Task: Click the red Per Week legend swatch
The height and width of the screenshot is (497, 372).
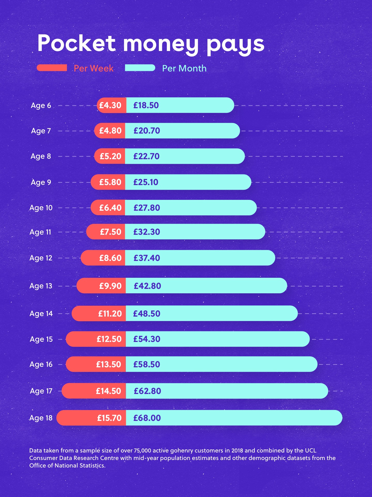Action: point(52,68)
